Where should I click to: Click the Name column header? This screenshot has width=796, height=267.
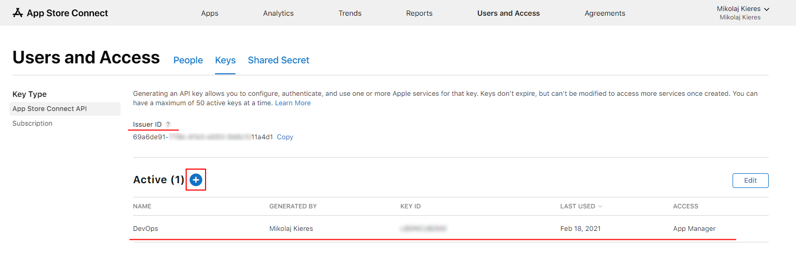click(x=142, y=206)
